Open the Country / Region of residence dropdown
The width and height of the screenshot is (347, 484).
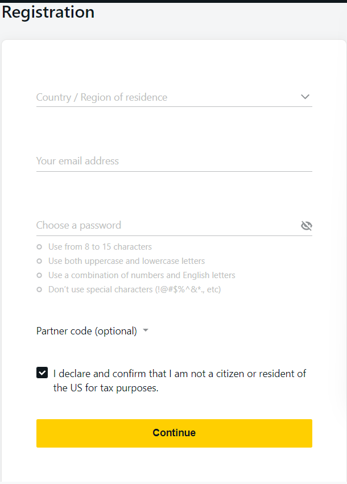point(174,97)
